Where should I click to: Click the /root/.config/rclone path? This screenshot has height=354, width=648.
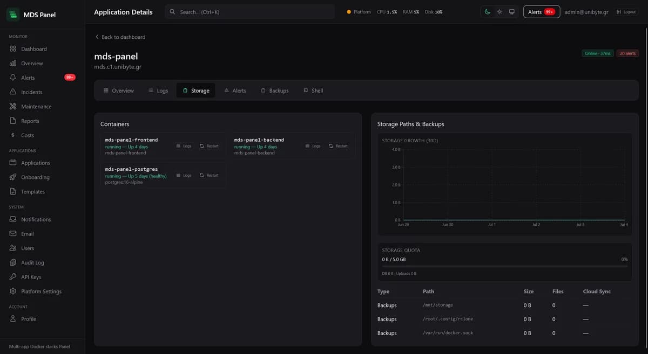[x=448, y=319]
